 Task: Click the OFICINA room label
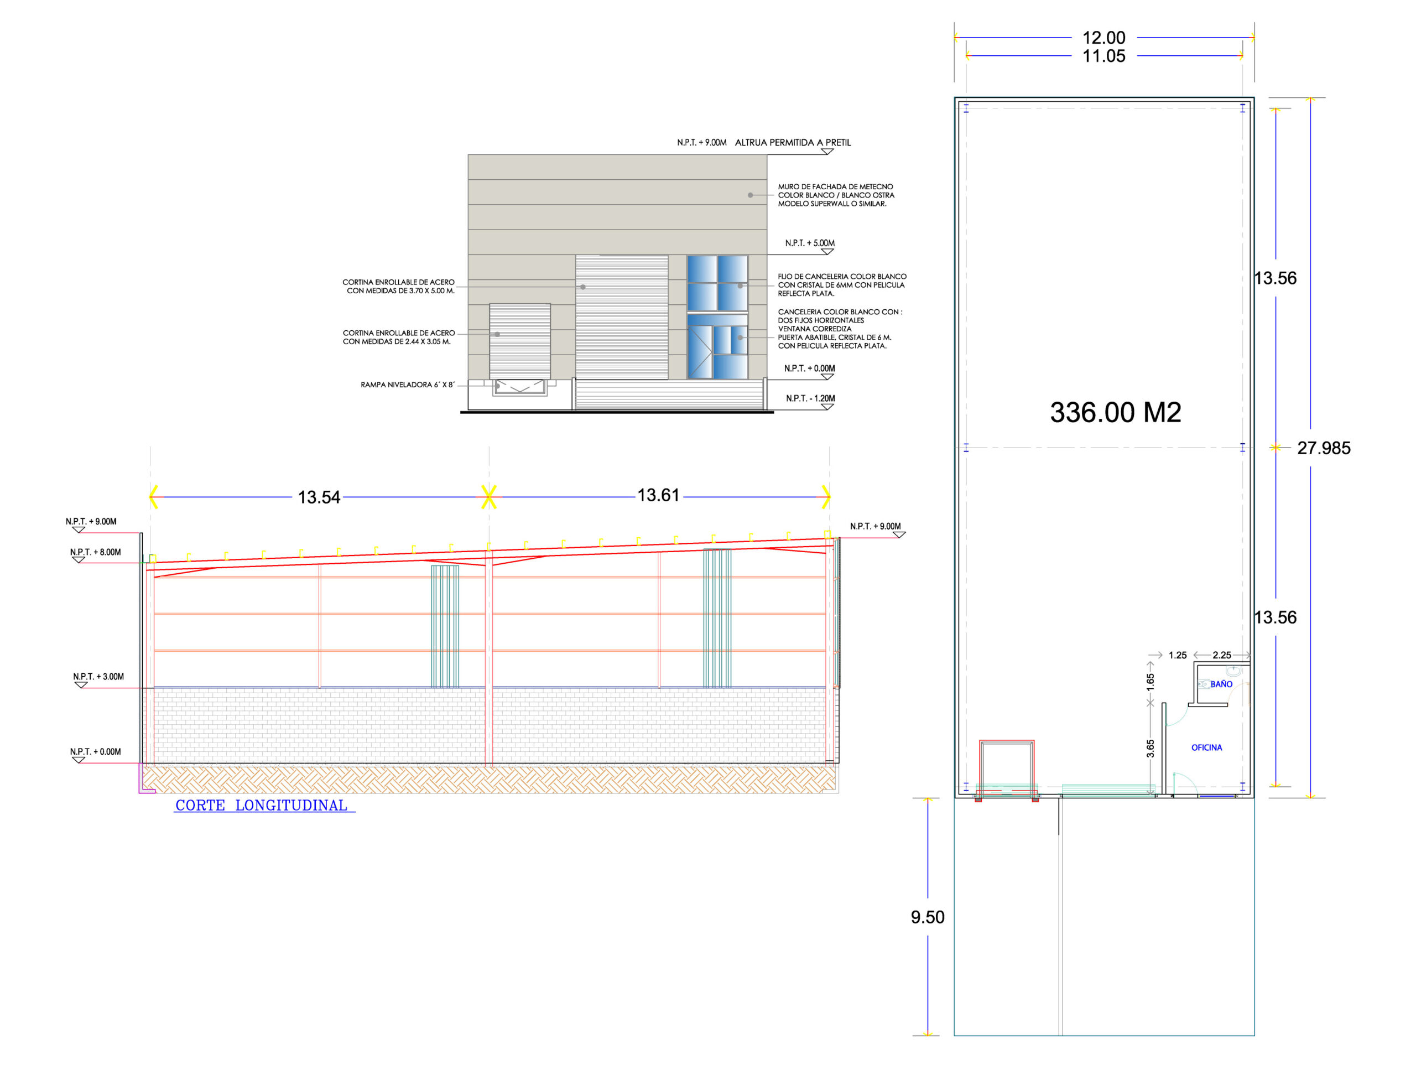(1206, 747)
